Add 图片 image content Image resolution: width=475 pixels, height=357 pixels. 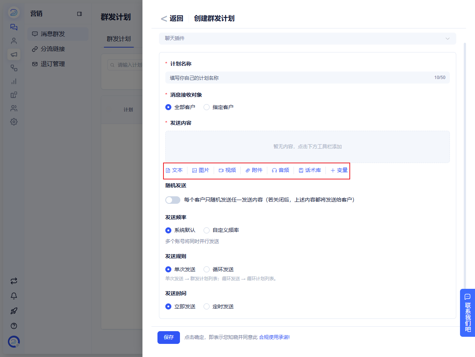point(201,170)
